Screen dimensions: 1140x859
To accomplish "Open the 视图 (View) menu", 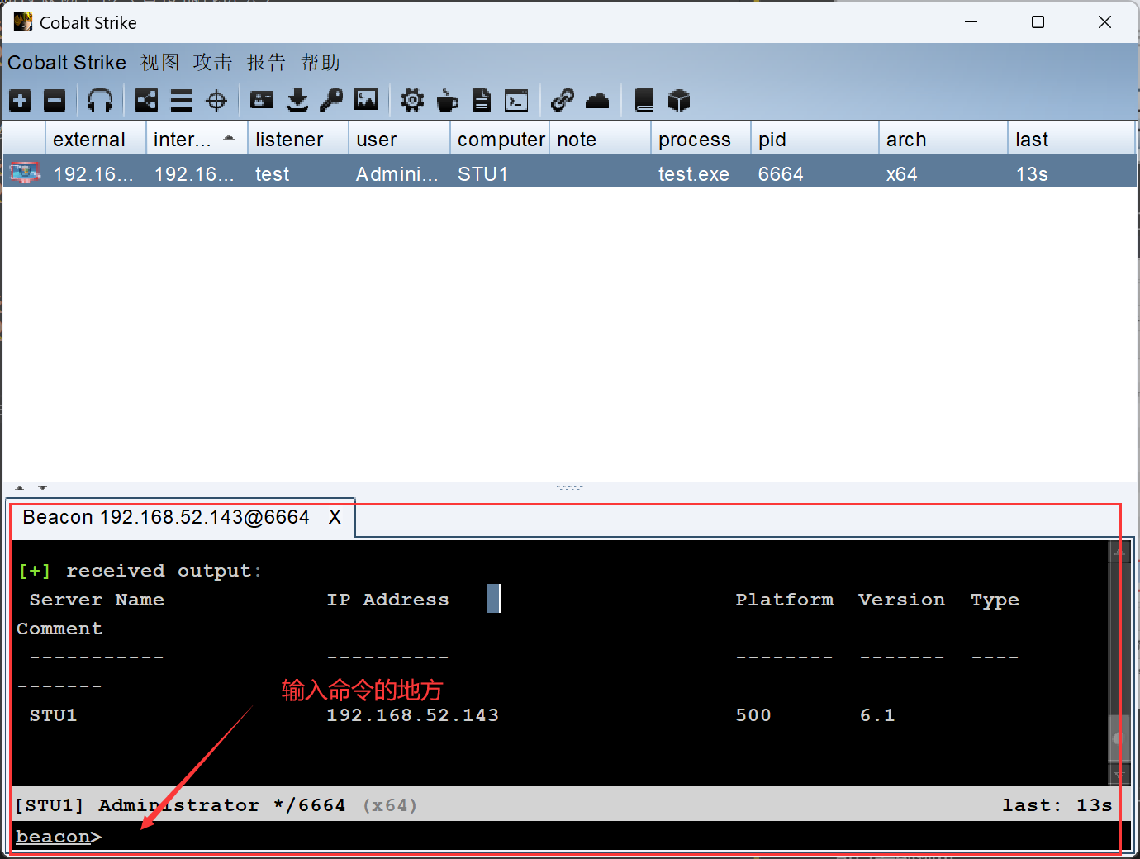I will tap(159, 63).
